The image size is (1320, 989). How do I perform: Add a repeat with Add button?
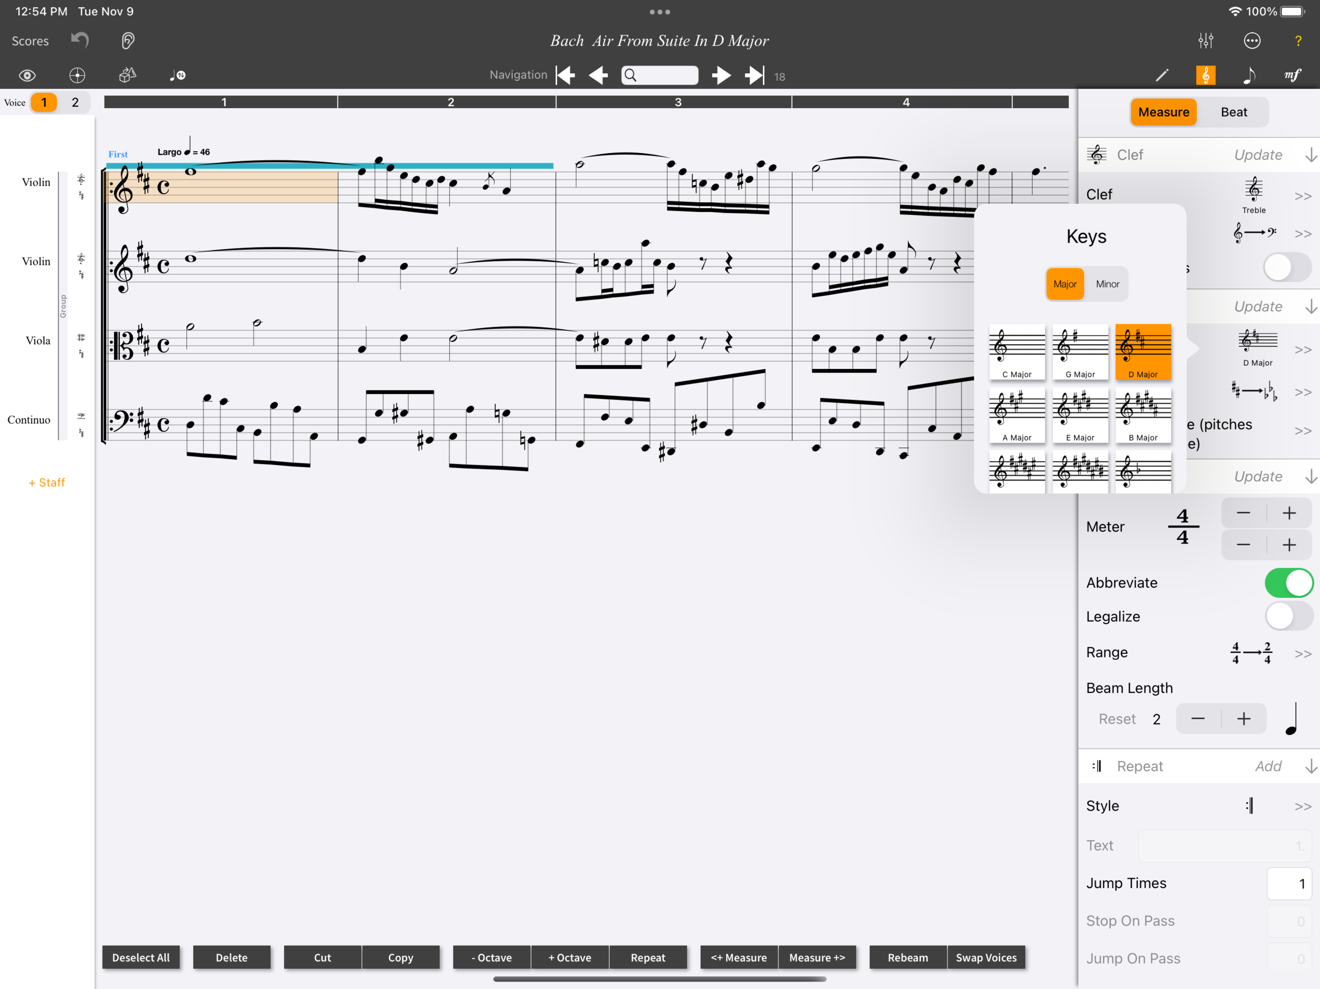tap(1268, 766)
